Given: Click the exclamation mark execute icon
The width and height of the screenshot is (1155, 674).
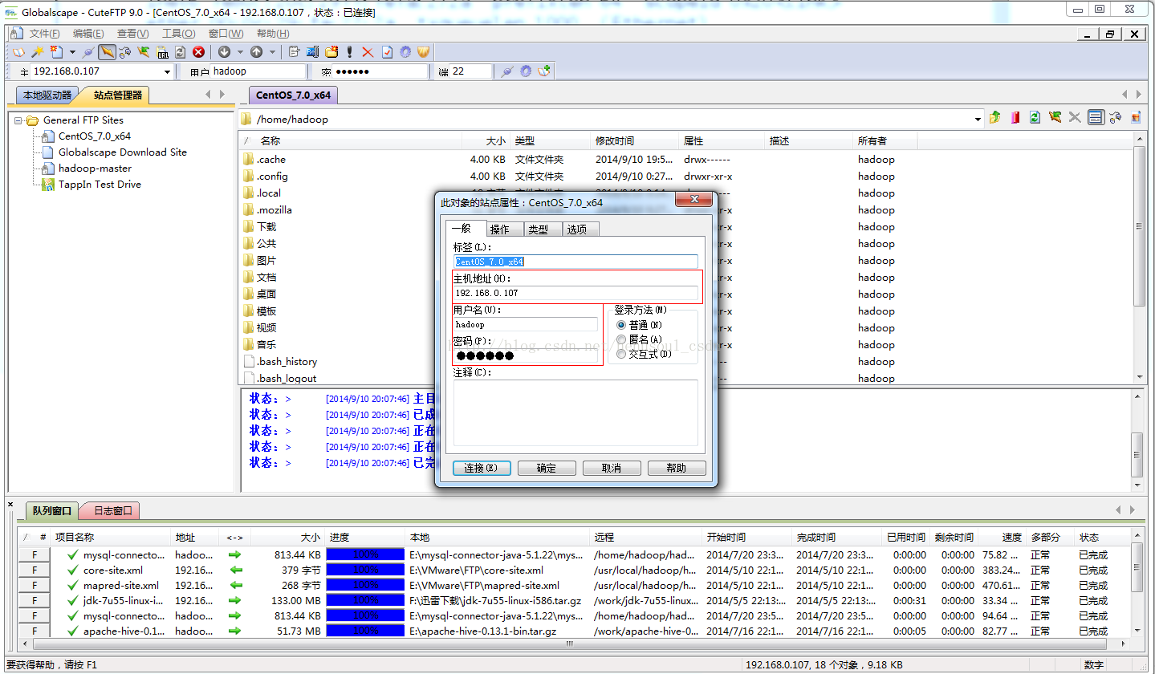Looking at the screenshot, I should [349, 52].
